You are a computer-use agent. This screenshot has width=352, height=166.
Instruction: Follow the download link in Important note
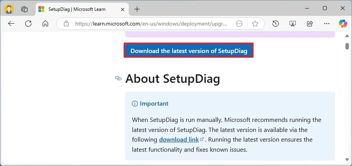[x=179, y=139]
